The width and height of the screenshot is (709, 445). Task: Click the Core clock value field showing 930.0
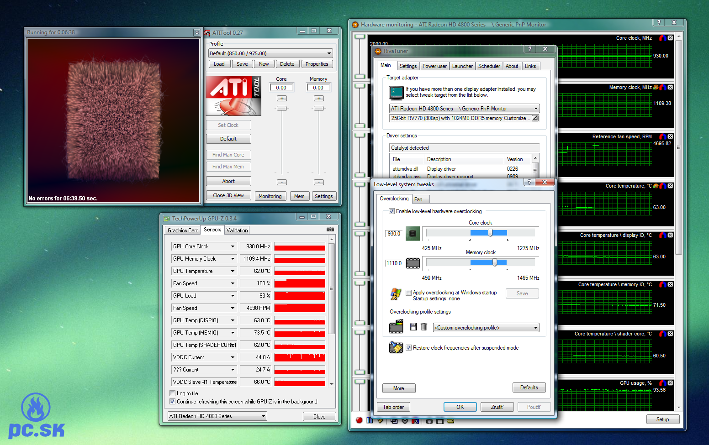[x=394, y=234]
